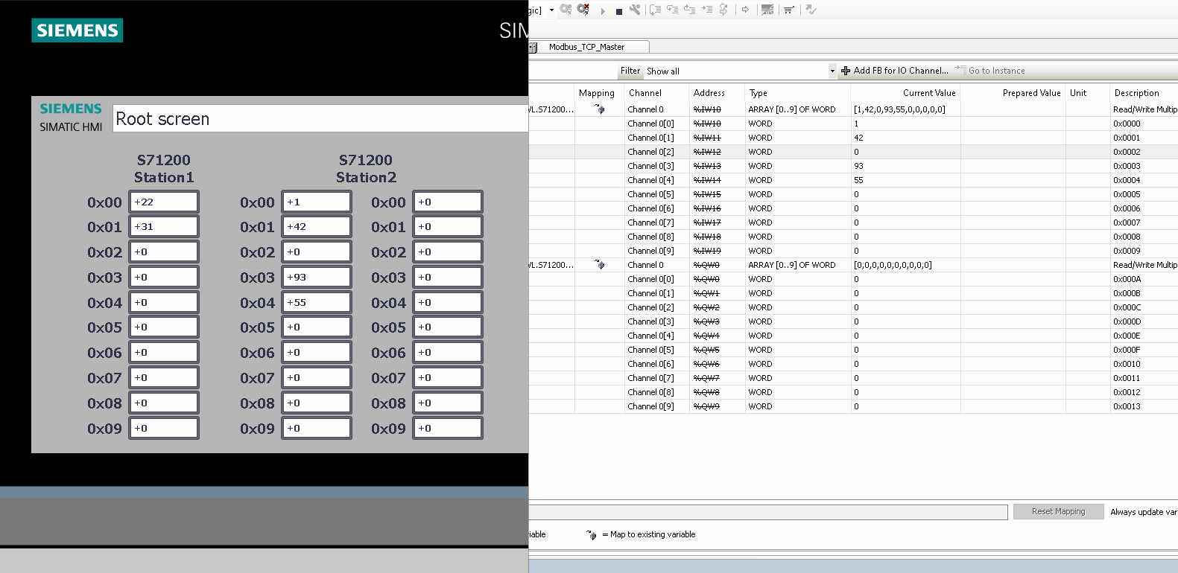Click the Root screen title field
The width and height of the screenshot is (1178, 573).
[320, 118]
